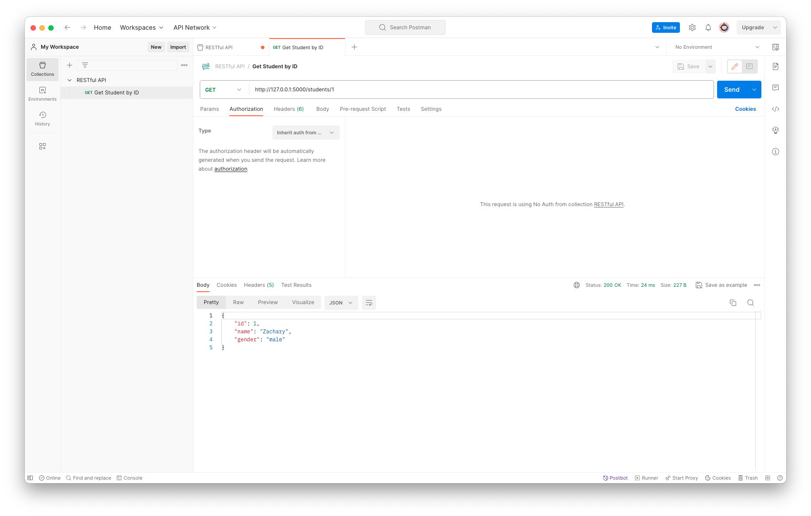This screenshot has height=516, width=811.
Task: Open the notifications bell
Action: coord(708,27)
